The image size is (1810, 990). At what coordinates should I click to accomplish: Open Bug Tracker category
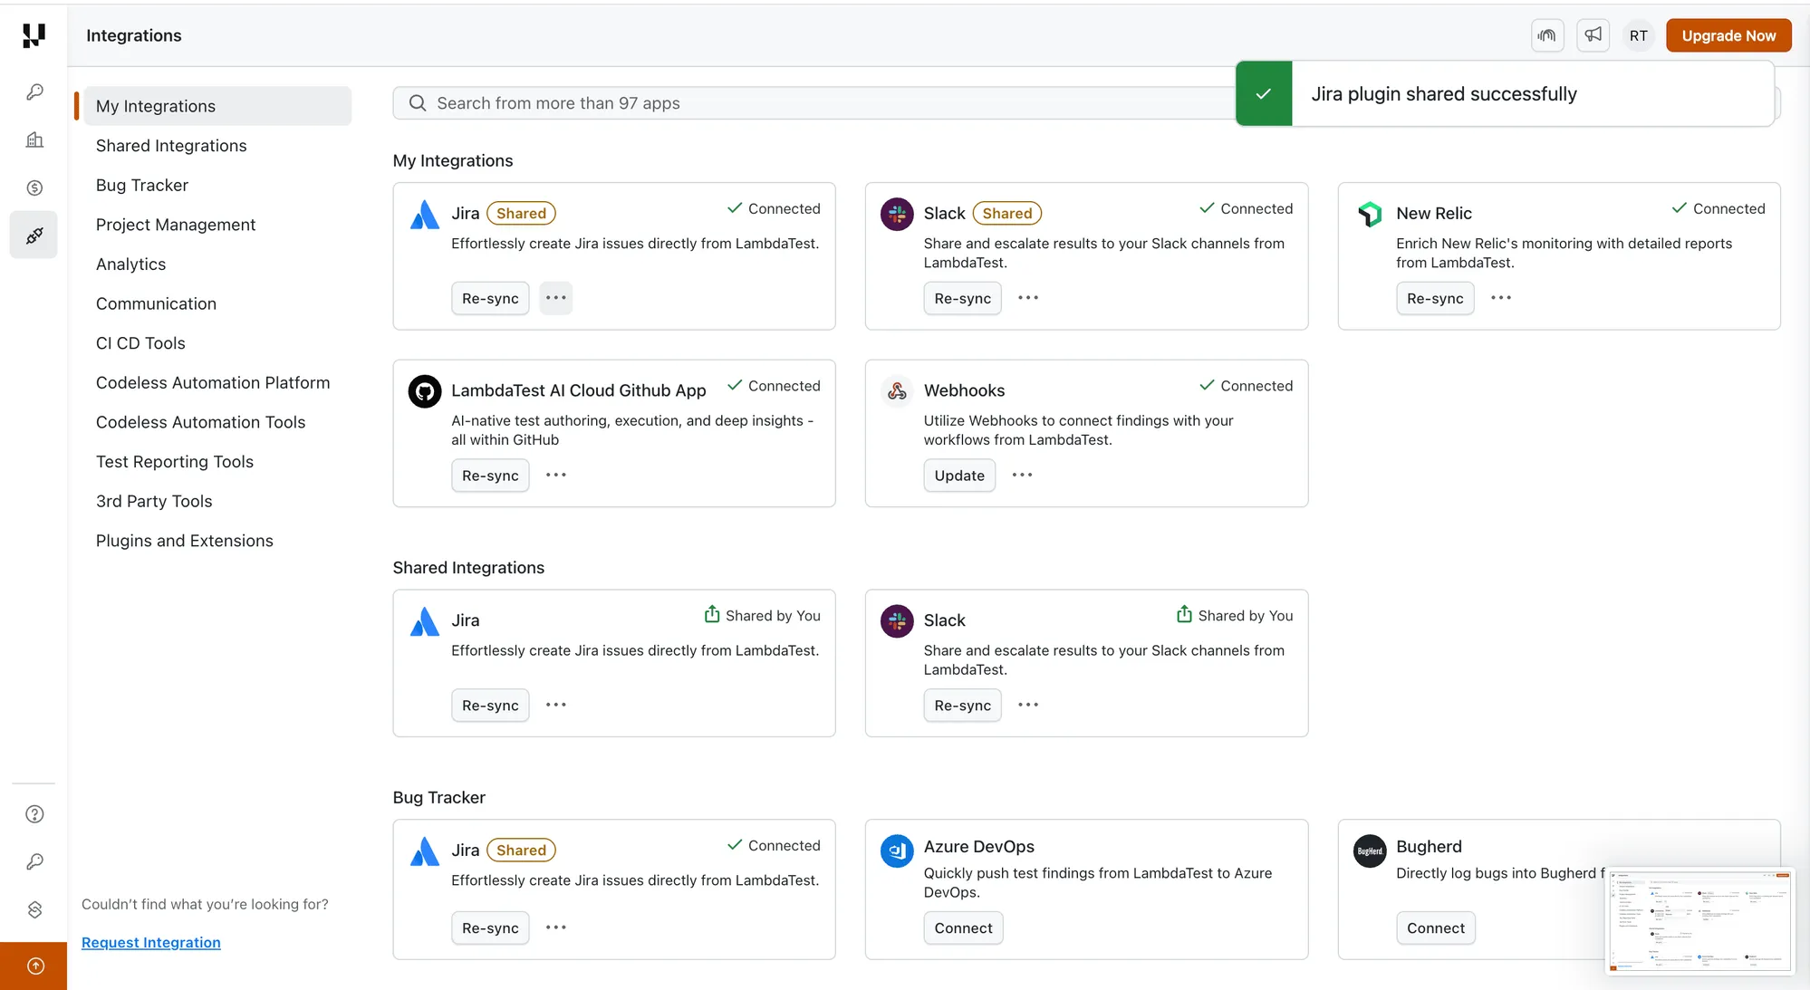(142, 185)
